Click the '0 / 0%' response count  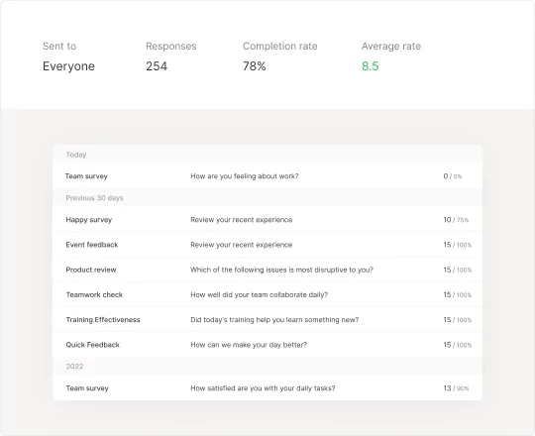click(453, 176)
